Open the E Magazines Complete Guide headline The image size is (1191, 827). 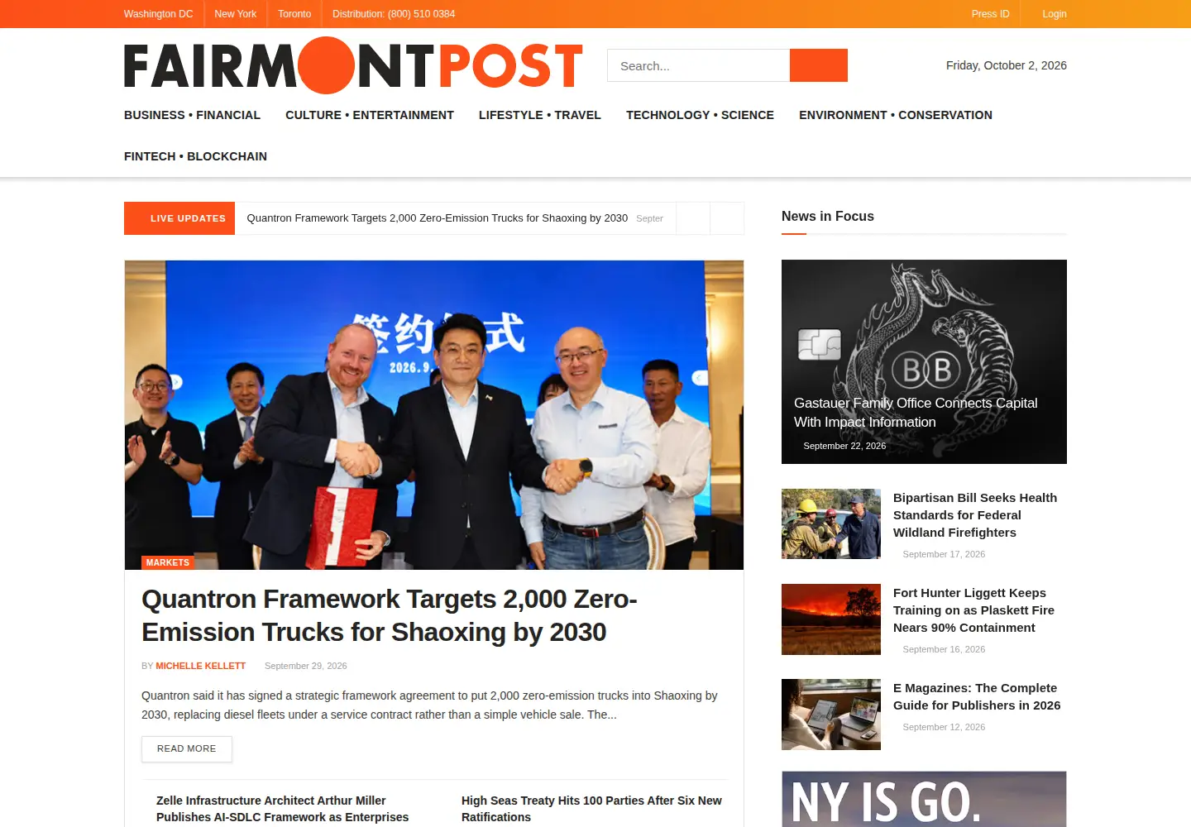pos(977,696)
